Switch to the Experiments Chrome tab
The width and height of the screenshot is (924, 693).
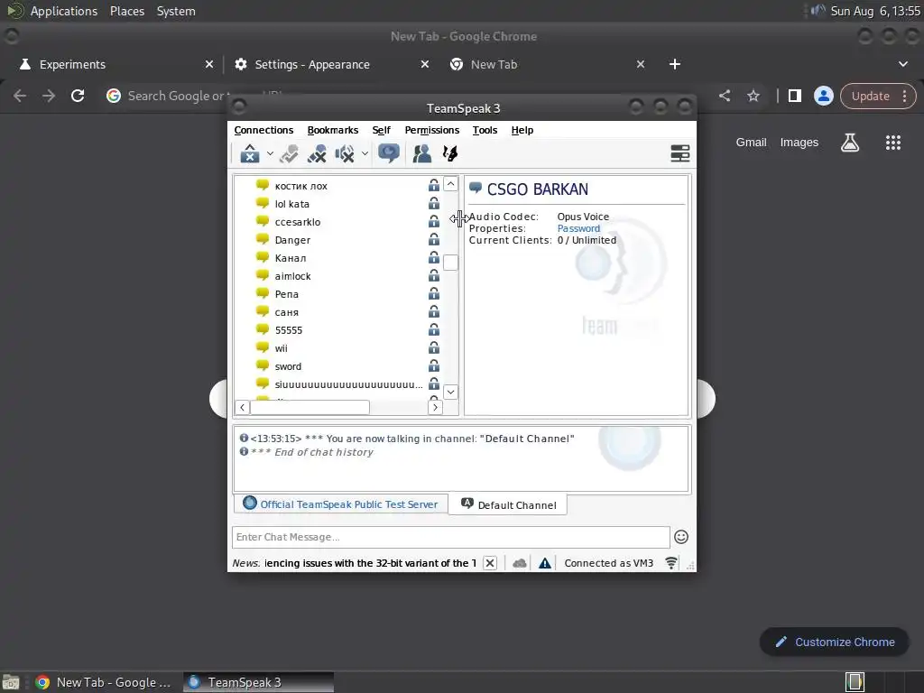[x=116, y=64]
